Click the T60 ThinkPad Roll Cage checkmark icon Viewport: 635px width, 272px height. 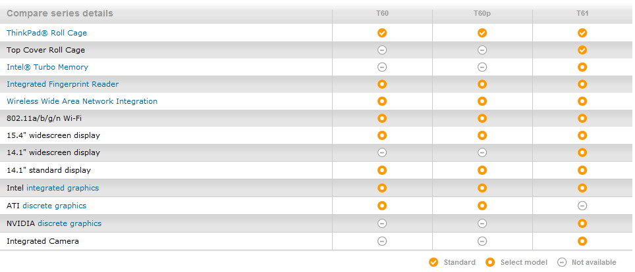(382, 33)
